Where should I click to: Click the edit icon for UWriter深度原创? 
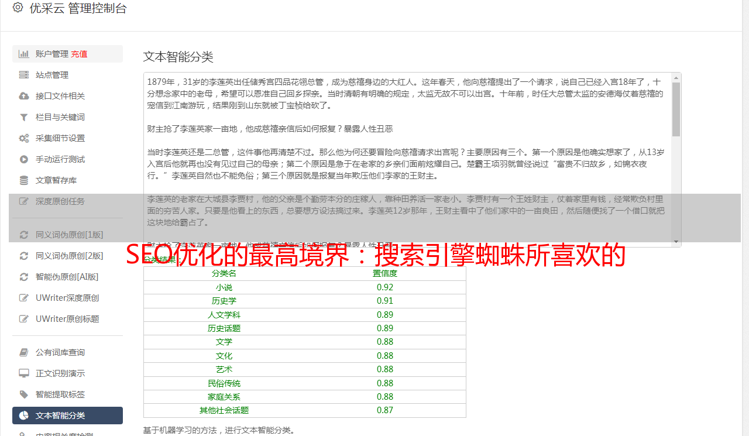[x=24, y=298]
